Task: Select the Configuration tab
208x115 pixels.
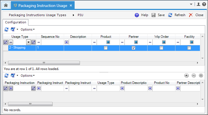Action: [16, 22]
